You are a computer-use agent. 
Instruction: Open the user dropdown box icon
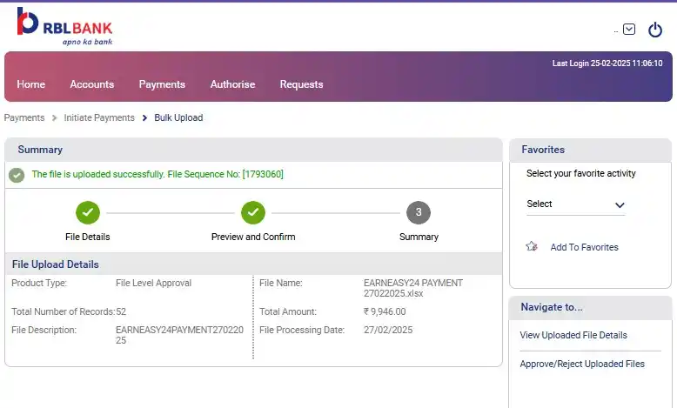(629, 29)
